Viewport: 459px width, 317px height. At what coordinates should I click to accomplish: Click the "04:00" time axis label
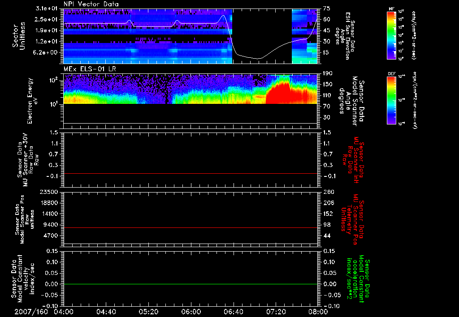64,312
